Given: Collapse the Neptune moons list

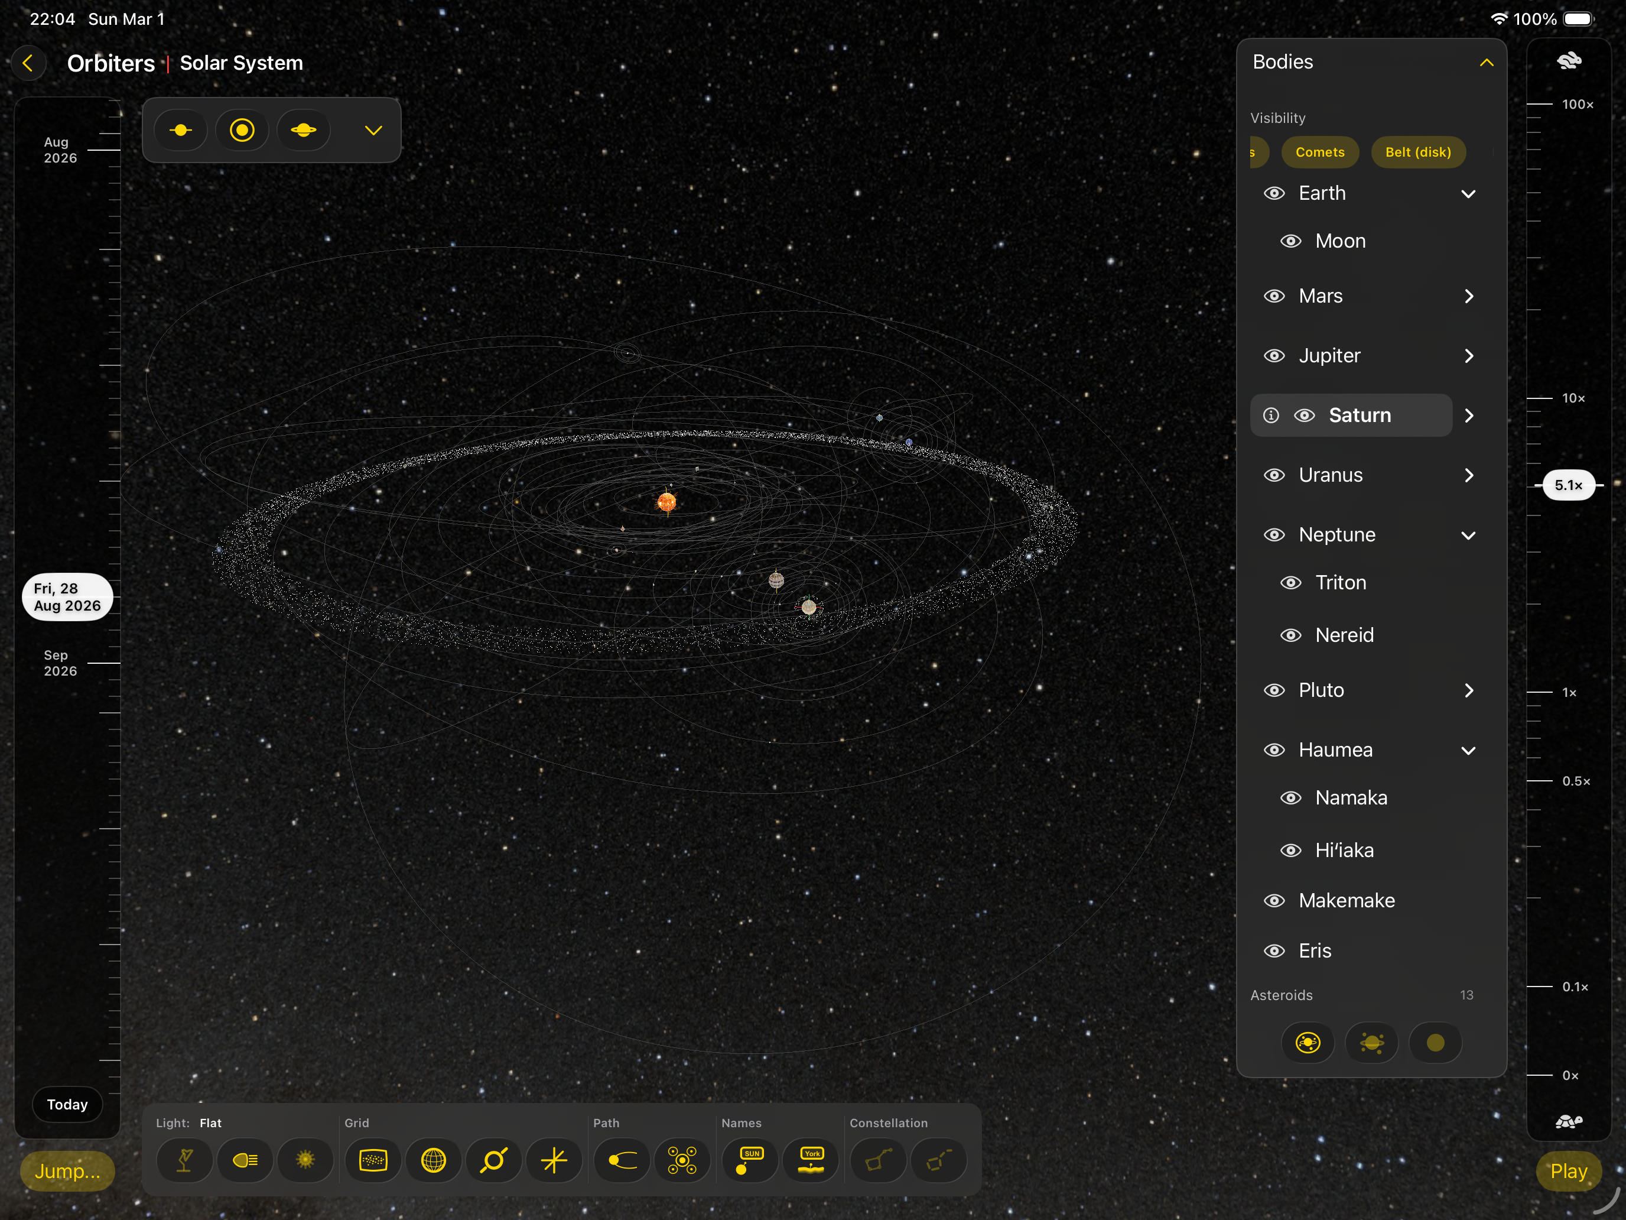Looking at the screenshot, I should click(1469, 534).
